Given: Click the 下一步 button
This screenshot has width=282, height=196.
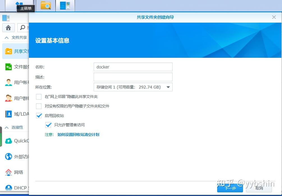Looking at the screenshot, I should [230, 189].
